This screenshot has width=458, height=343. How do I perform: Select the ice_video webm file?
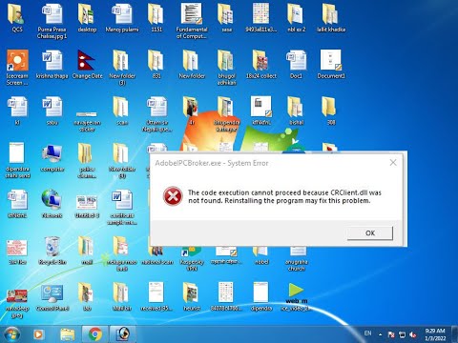coord(296,297)
